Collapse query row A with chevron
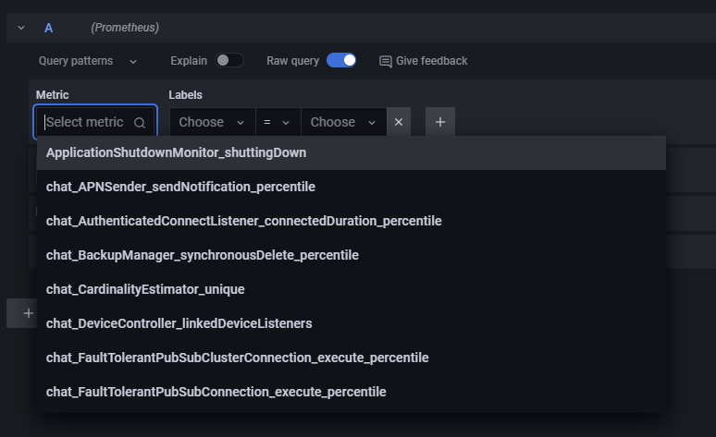 point(21,28)
